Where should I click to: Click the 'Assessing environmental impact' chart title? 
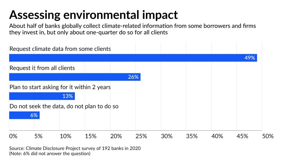93,14
